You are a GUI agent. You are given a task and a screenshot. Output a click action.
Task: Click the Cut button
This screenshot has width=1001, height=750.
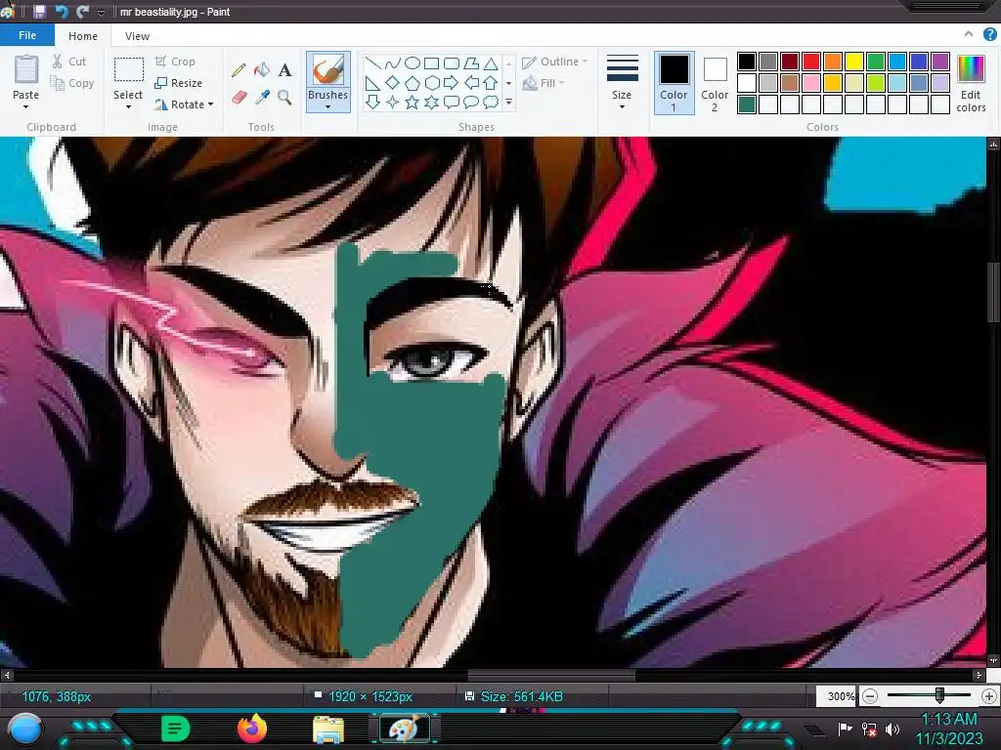click(x=69, y=62)
